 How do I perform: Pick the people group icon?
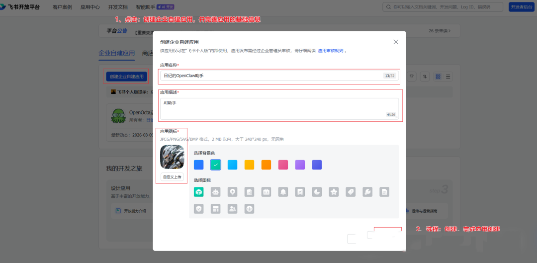coord(233,208)
